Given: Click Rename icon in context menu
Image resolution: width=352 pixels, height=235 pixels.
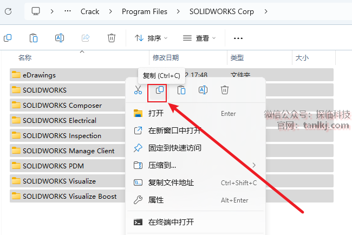Looking at the screenshot, I should click(203, 90).
